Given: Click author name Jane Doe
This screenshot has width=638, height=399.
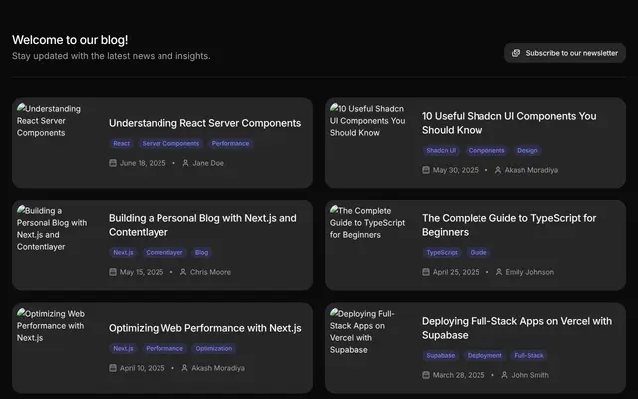Looking at the screenshot, I should 208,163.
